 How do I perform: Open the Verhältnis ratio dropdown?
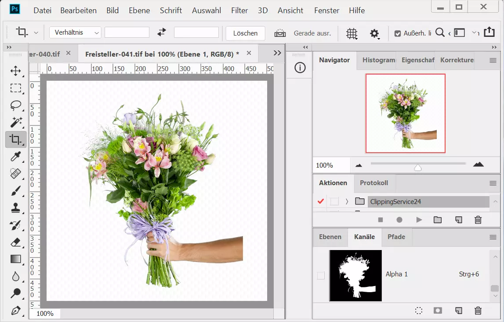coord(75,32)
